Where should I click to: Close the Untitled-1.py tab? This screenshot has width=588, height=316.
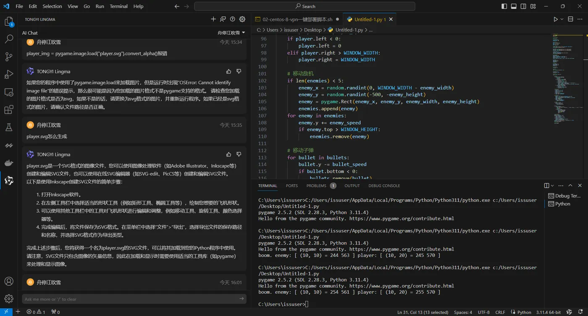pyautogui.click(x=391, y=19)
